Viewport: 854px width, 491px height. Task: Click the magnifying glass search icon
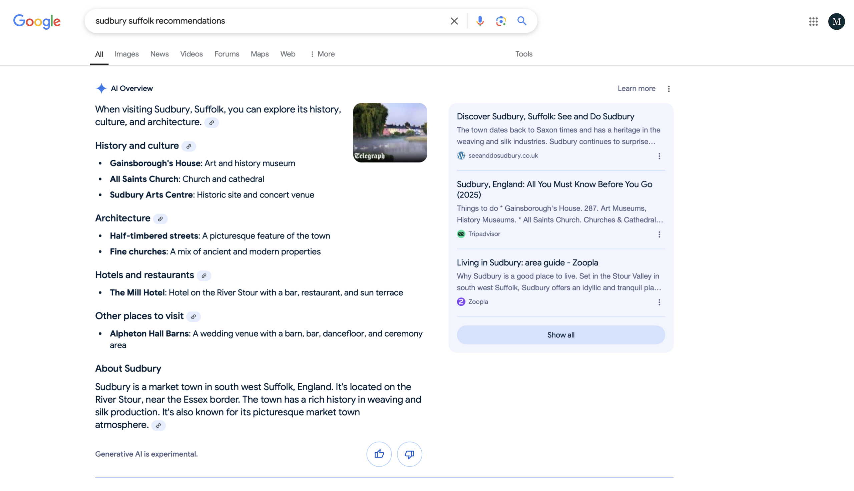[x=522, y=21]
